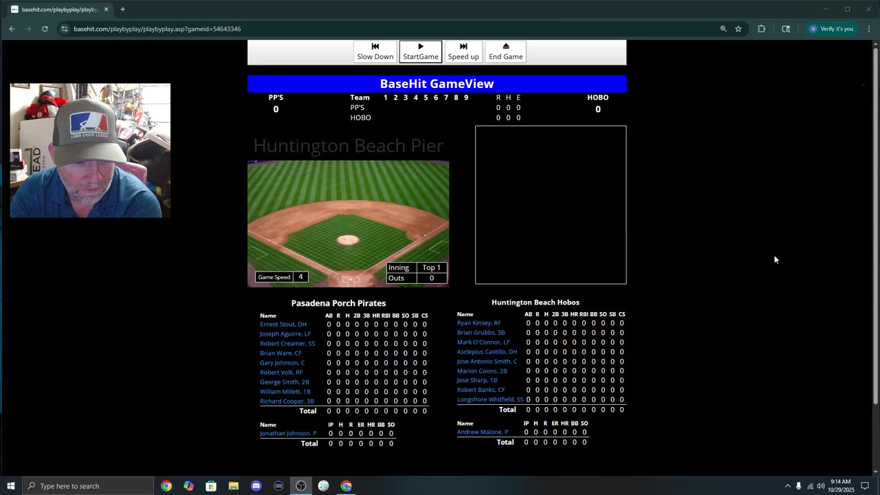Open player Asclepius Castillo, DH

click(x=487, y=352)
